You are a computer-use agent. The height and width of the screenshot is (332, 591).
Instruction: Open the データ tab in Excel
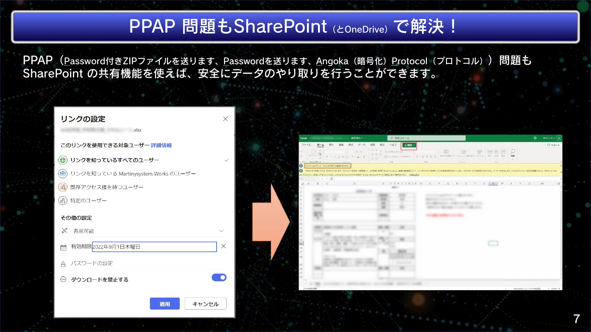(x=362, y=145)
